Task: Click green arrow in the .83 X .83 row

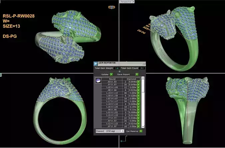Action: tap(138, 82)
